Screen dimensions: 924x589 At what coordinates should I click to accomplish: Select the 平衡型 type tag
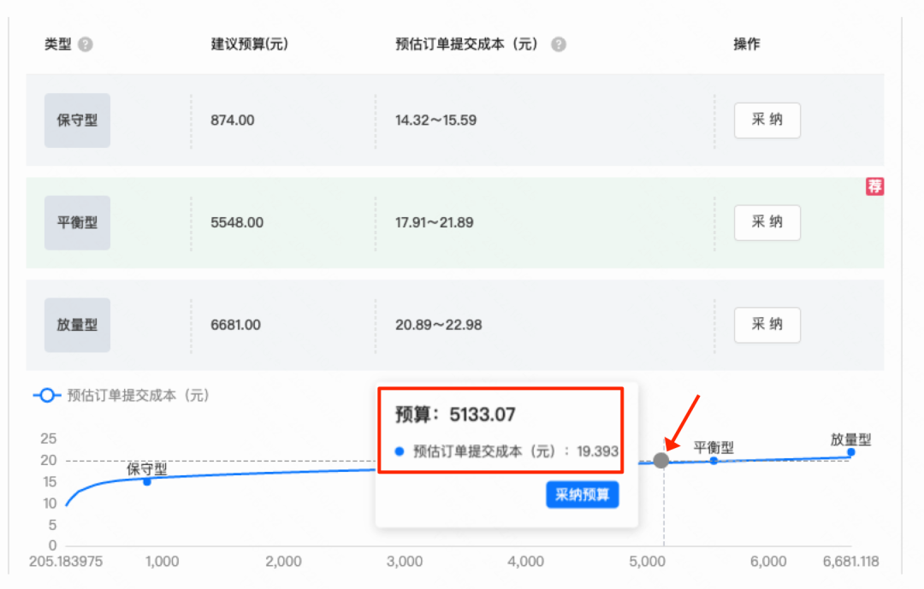(77, 222)
